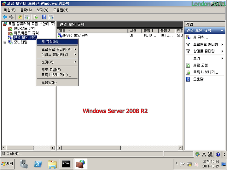Click the Up one level toolbar icon
227x170 pixels.
pos(20,17)
